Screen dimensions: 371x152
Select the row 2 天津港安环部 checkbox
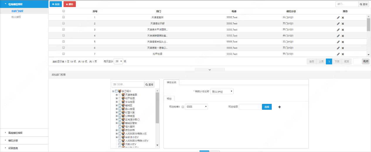click(x=64, y=23)
